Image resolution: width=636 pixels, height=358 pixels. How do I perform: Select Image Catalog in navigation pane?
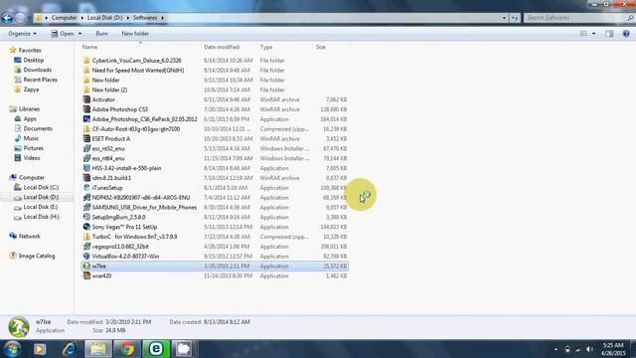click(x=37, y=257)
